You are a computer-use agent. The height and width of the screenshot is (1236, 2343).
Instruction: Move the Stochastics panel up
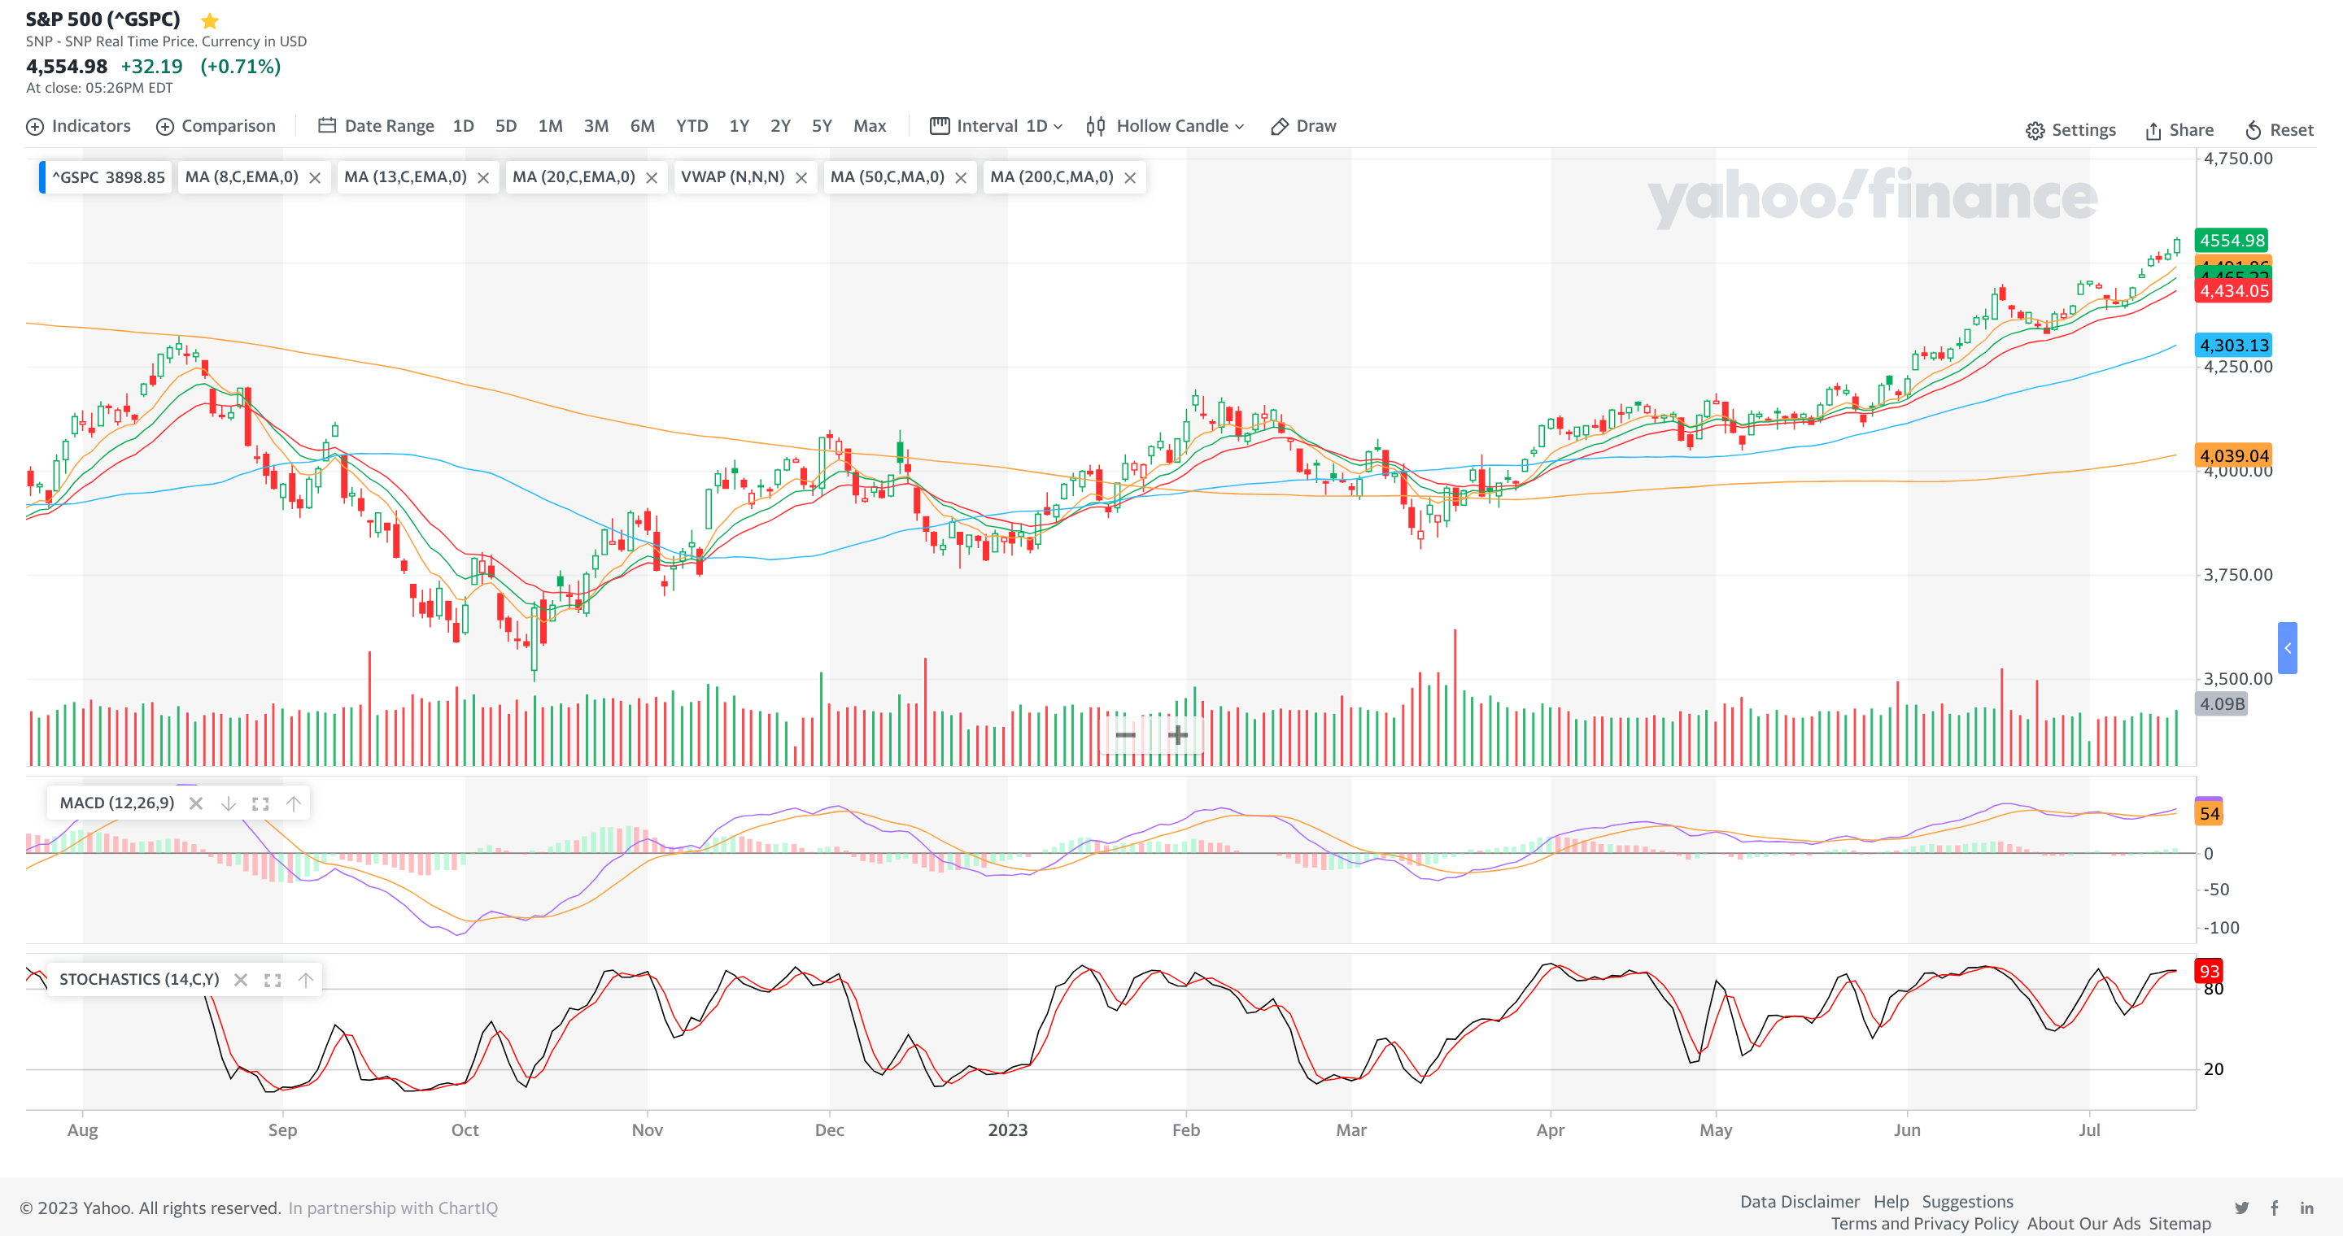[306, 980]
